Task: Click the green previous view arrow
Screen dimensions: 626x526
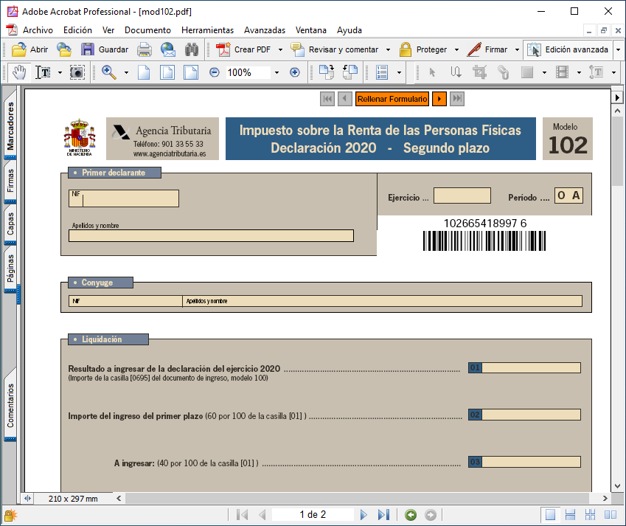Action: point(411,515)
